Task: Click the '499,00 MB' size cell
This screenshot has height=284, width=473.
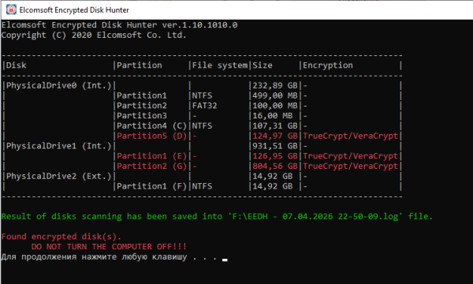Action: pyautogui.click(x=275, y=95)
